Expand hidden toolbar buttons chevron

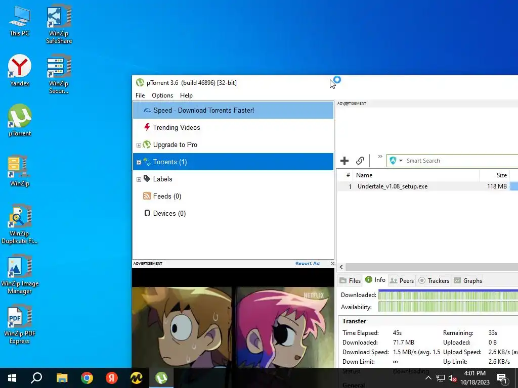pyautogui.click(x=380, y=157)
